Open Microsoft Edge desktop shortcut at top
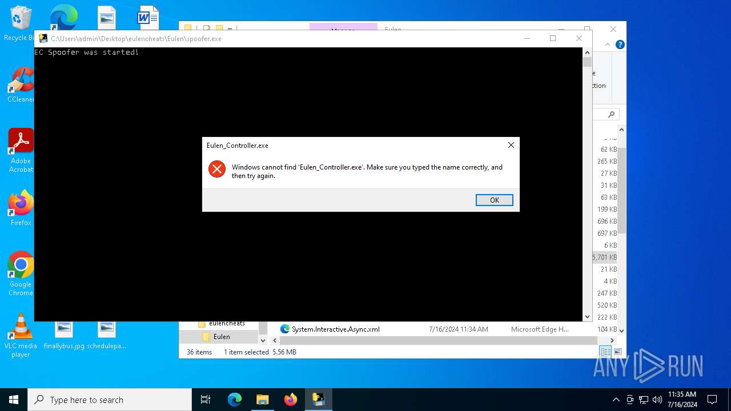This screenshot has height=411, width=731. coord(63,17)
